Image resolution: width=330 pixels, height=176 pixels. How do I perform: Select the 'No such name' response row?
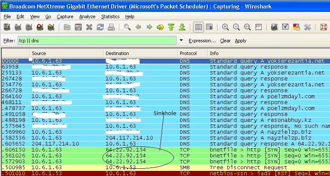tap(166, 126)
